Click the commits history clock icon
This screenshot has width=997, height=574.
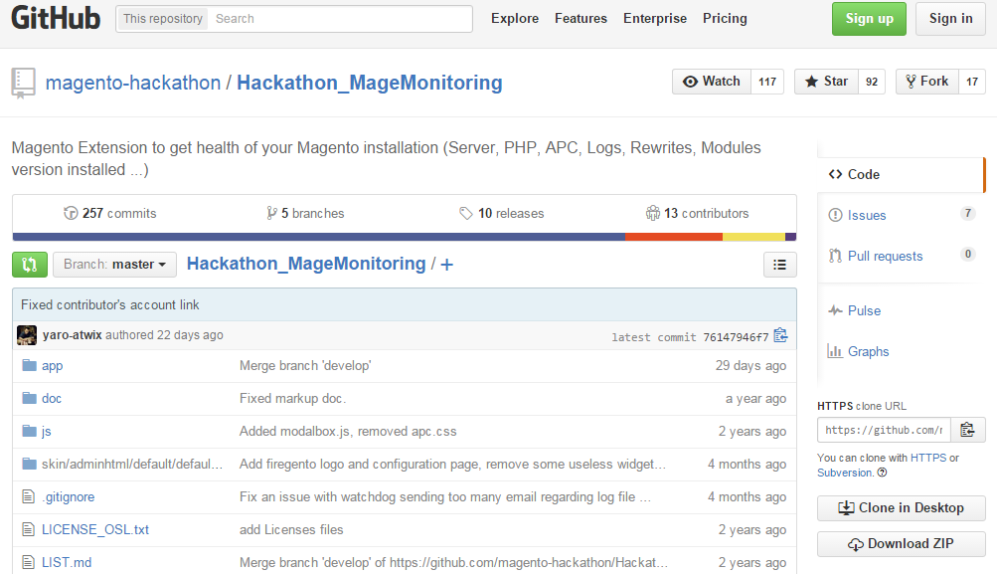(x=71, y=213)
